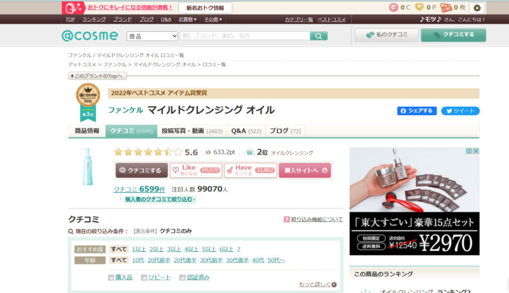The height and width of the screenshot is (293, 509).
Task: Filter age by 50代〜
Action: (x=276, y=260)
